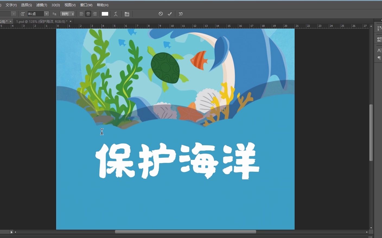Commit current text edits with checkmark

(170, 14)
